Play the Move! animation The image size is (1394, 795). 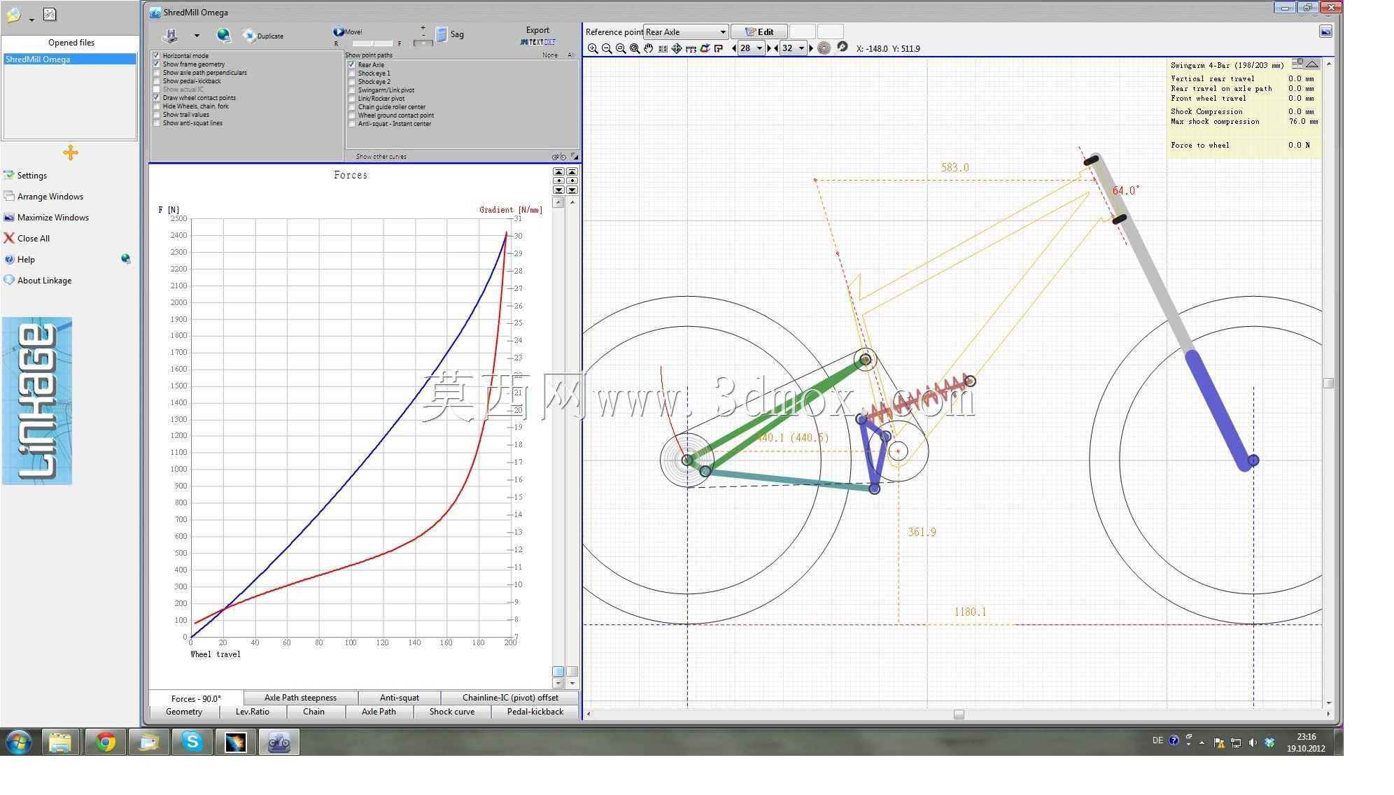(x=339, y=31)
